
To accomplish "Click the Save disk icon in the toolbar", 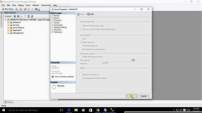I will click(x=28, y=9).
